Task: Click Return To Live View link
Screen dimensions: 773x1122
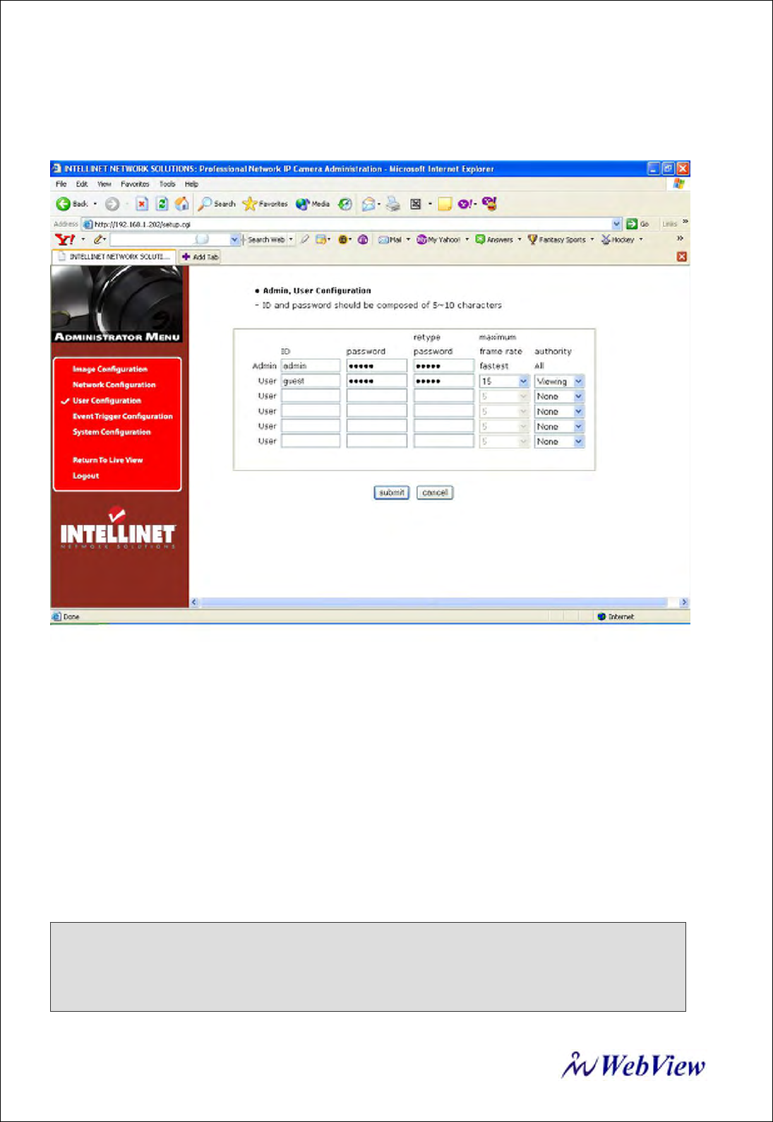Action: pyautogui.click(x=108, y=460)
